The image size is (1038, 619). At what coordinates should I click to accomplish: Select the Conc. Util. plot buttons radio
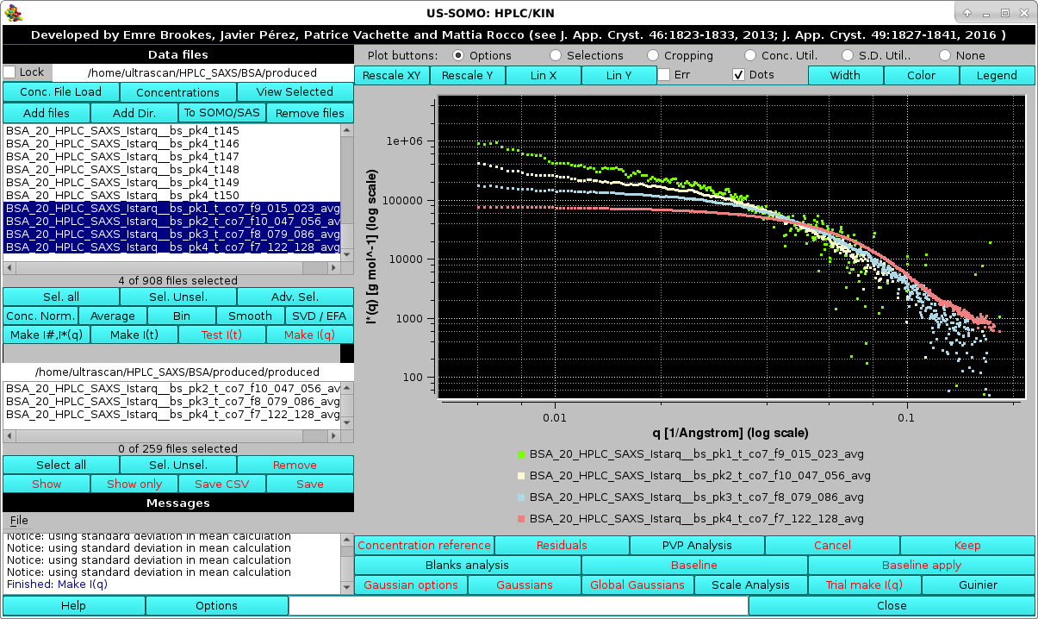click(750, 54)
